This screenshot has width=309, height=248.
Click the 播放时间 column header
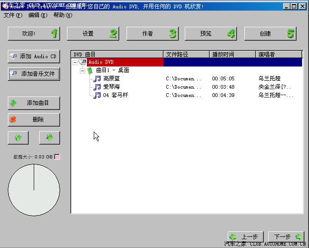click(x=232, y=54)
